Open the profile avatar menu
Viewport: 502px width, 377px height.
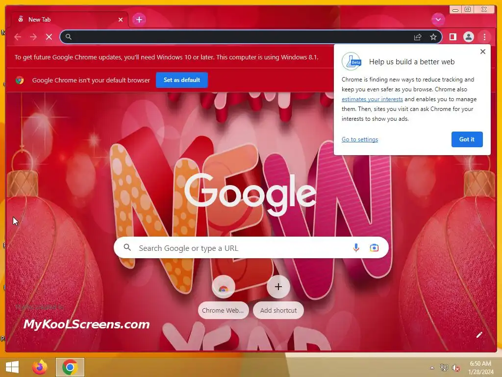pyautogui.click(x=468, y=37)
